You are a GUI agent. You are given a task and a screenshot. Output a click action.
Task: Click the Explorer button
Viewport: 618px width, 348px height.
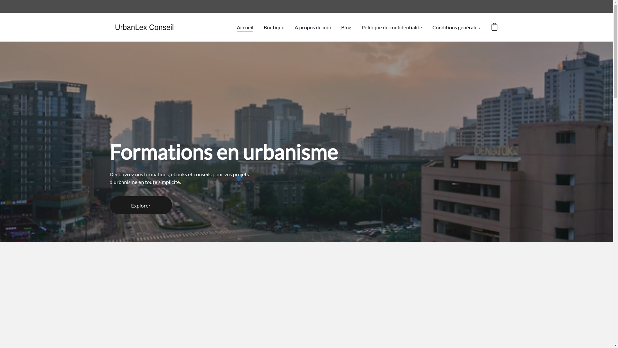(x=141, y=205)
